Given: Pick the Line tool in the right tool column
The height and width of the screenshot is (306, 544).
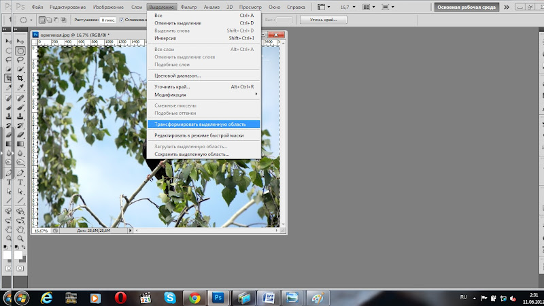Looking at the screenshot, I should [x=20, y=200].
